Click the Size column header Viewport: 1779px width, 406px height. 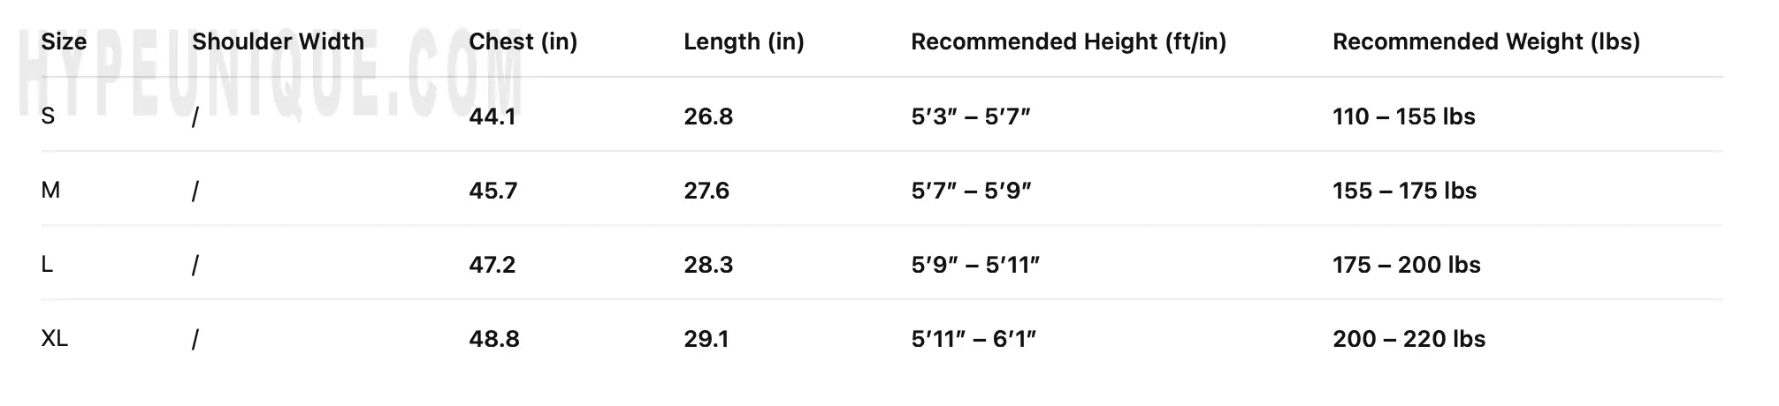click(x=64, y=41)
